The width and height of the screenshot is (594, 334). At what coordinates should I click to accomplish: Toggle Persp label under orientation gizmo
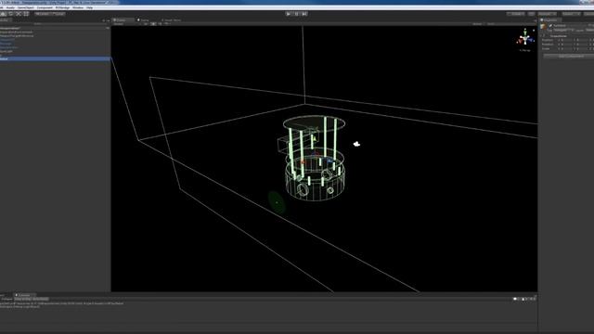525,50
